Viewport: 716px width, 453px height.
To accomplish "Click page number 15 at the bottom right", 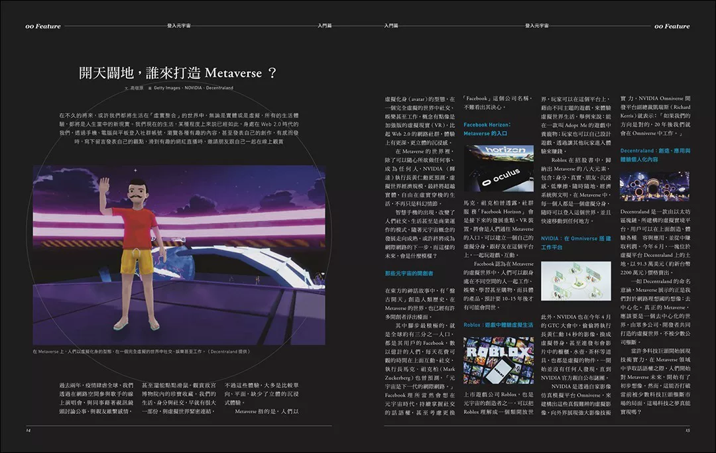I will point(687,430).
